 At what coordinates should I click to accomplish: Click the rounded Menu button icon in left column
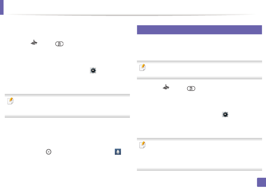tap(59, 44)
